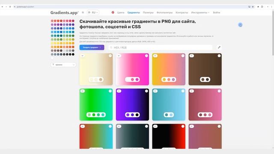Bookmark the page with the star icon
This screenshot has width=274, height=154.
point(253,7)
